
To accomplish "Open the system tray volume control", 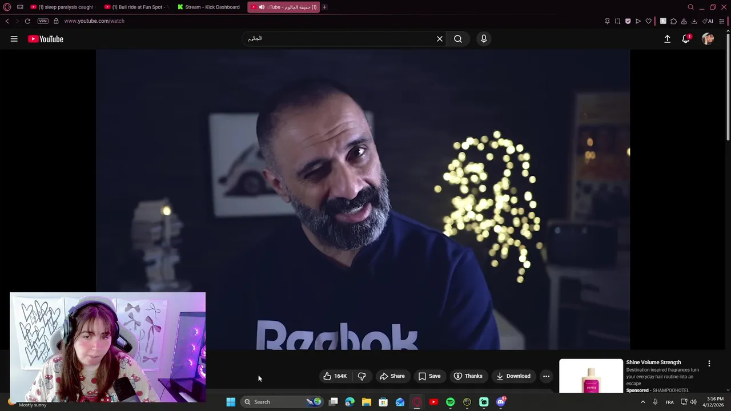I will [693, 402].
